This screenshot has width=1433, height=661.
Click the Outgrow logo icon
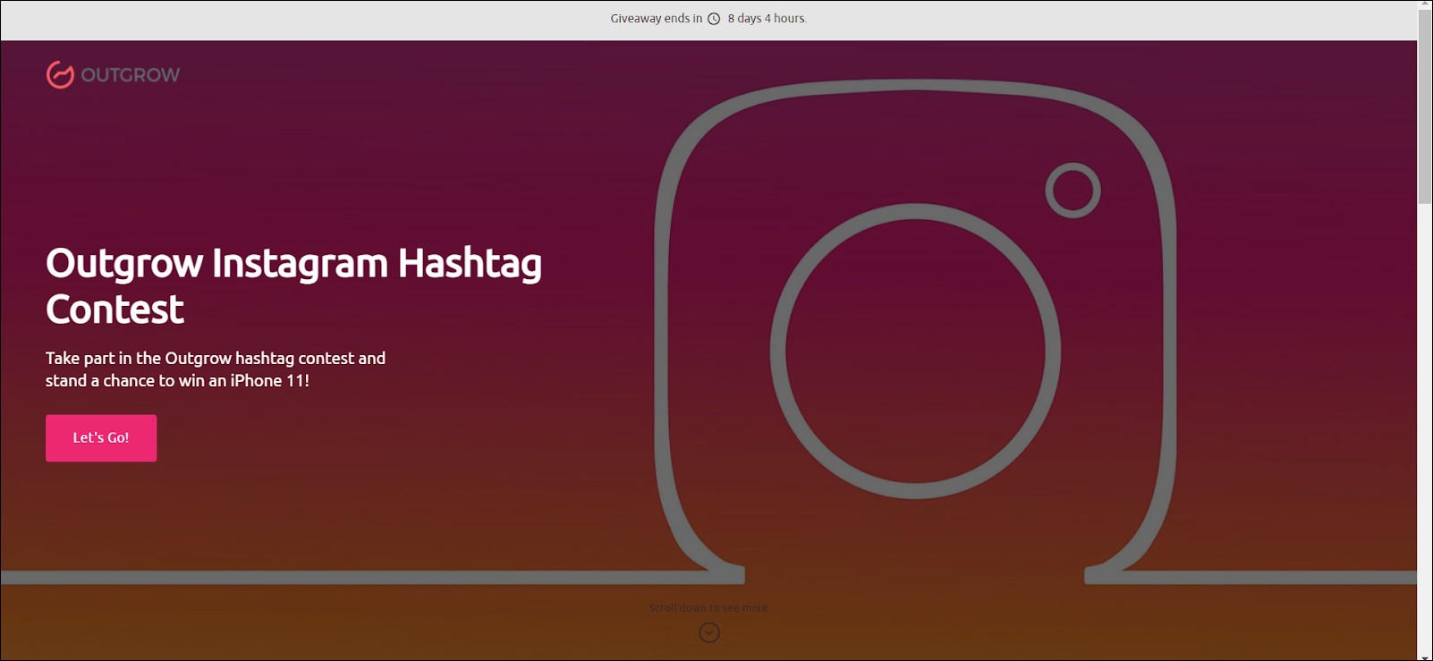coord(60,75)
